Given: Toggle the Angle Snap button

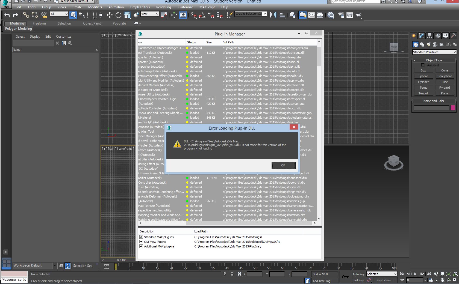Looking at the screenshot, I should tap(202, 15).
